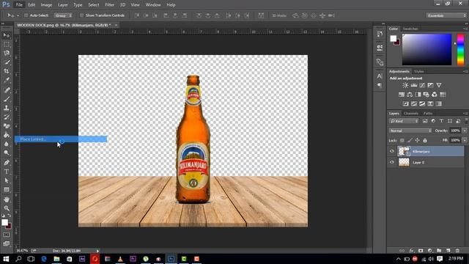Select the Lasso tool
The width and height of the screenshot is (469, 264).
click(7, 54)
